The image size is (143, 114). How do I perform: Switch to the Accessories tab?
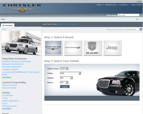[7, 25]
